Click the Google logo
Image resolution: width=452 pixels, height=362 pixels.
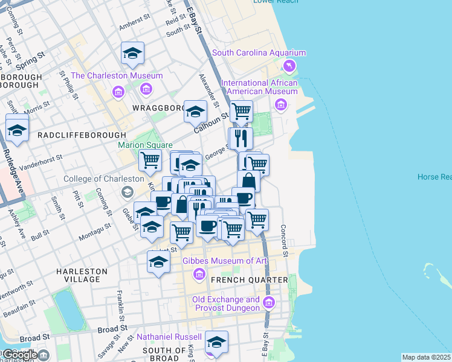(x=20, y=355)
